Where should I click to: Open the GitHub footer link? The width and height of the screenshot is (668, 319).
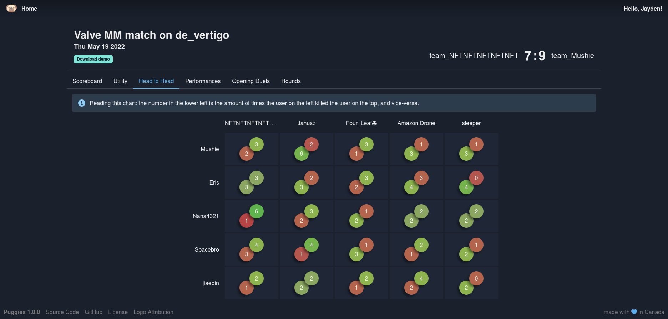93,312
